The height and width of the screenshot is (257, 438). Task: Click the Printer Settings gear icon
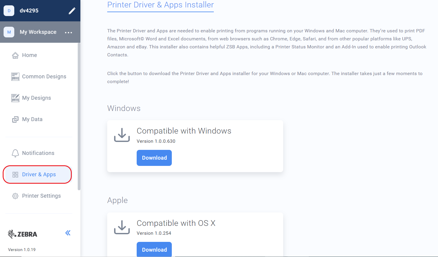click(15, 196)
